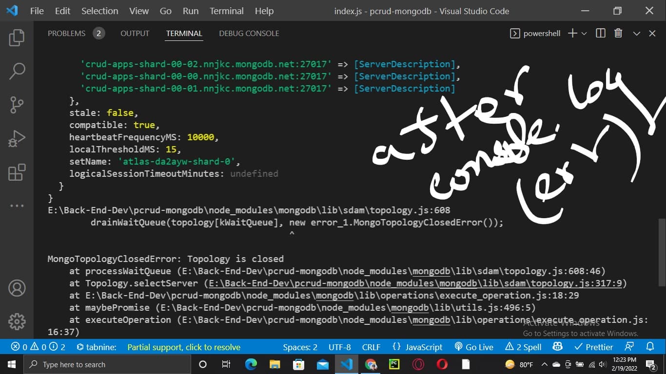666x374 pixels.
Task: Click Go Live in status bar
Action: click(474, 347)
